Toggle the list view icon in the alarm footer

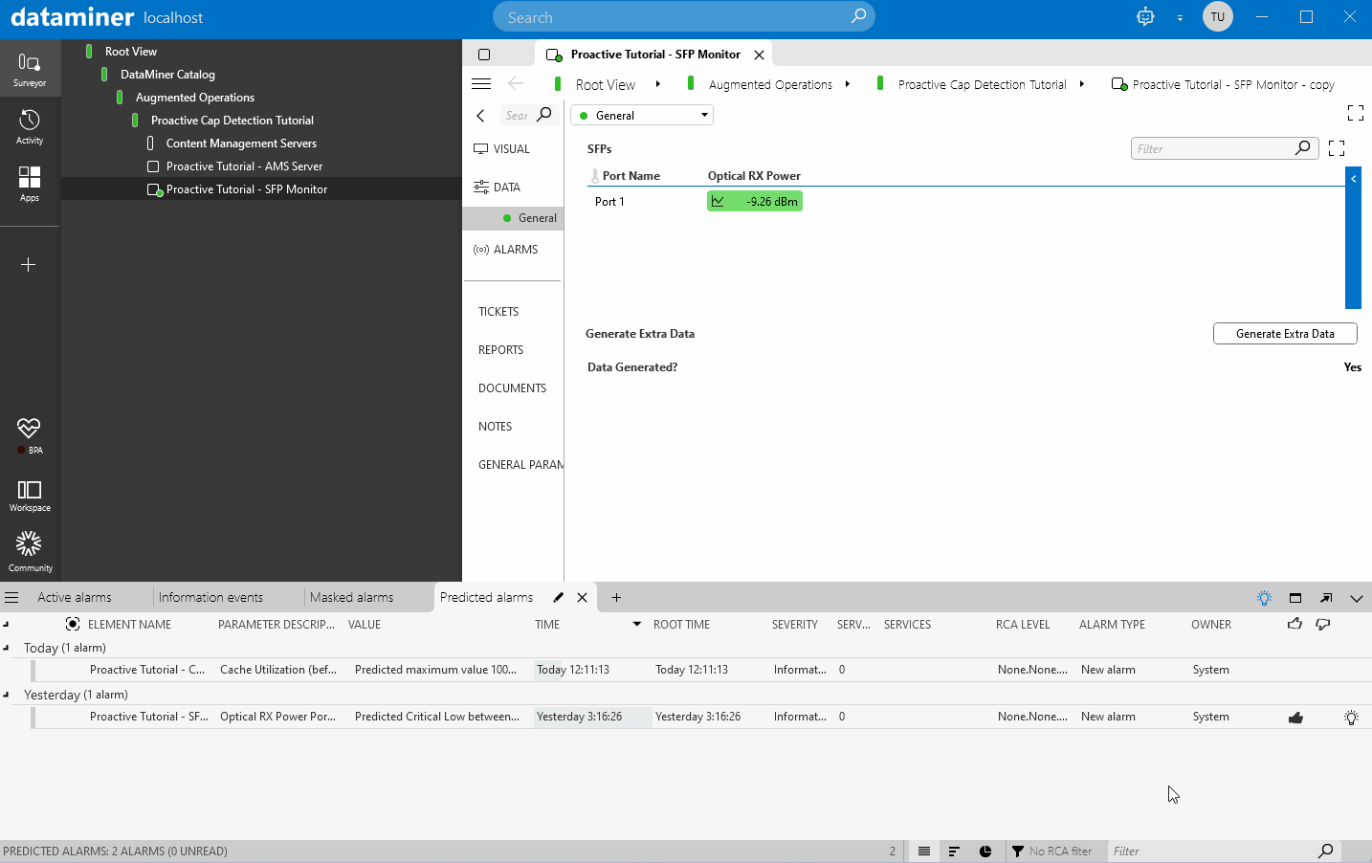tap(923, 852)
